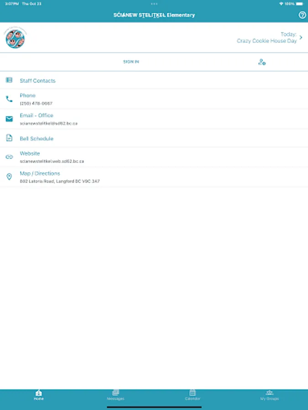Switch to the Messages tab
Image resolution: width=308 pixels, height=410 pixels.
click(115, 395)
